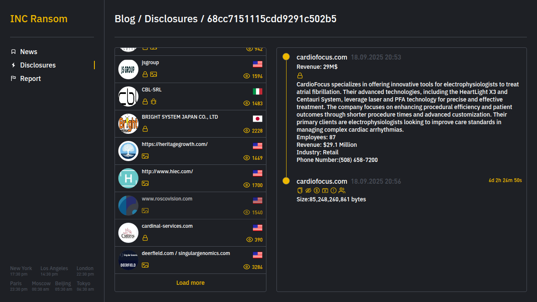Select Disclosures in the sidebar
537x302 pixels.
[38, 65]
